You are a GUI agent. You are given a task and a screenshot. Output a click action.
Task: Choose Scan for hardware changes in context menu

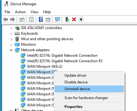click(x=89, y=98)
